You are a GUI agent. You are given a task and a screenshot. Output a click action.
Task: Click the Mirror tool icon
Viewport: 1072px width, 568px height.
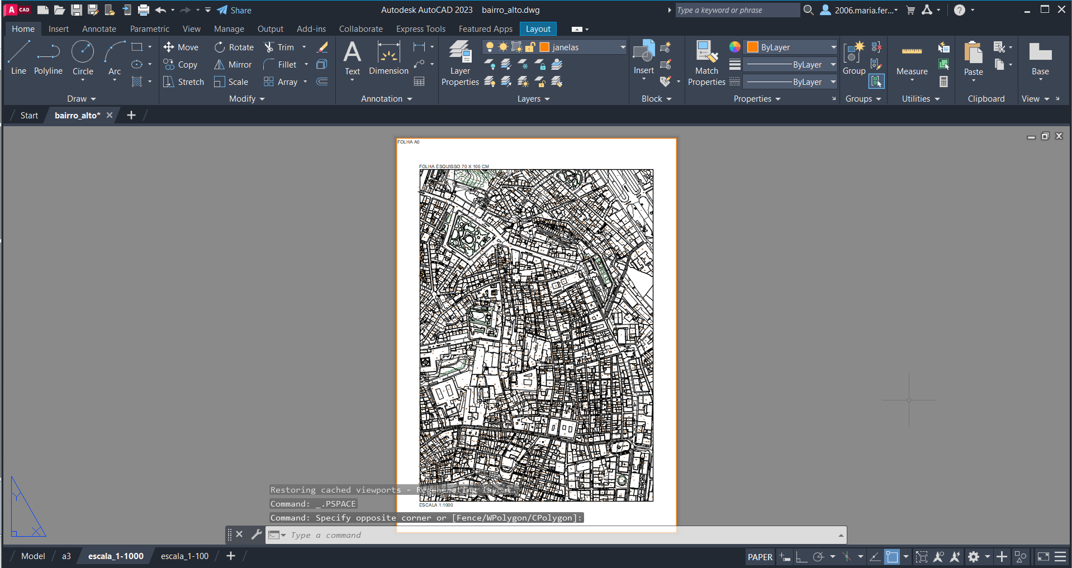click(x=220, y=65)
